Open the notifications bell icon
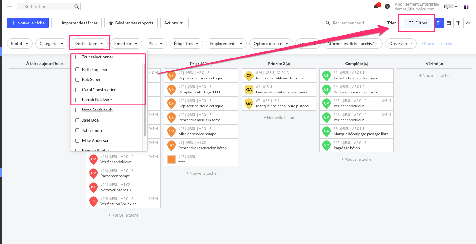476x244 pixels. pyautogui.click(x=376, y=7)
